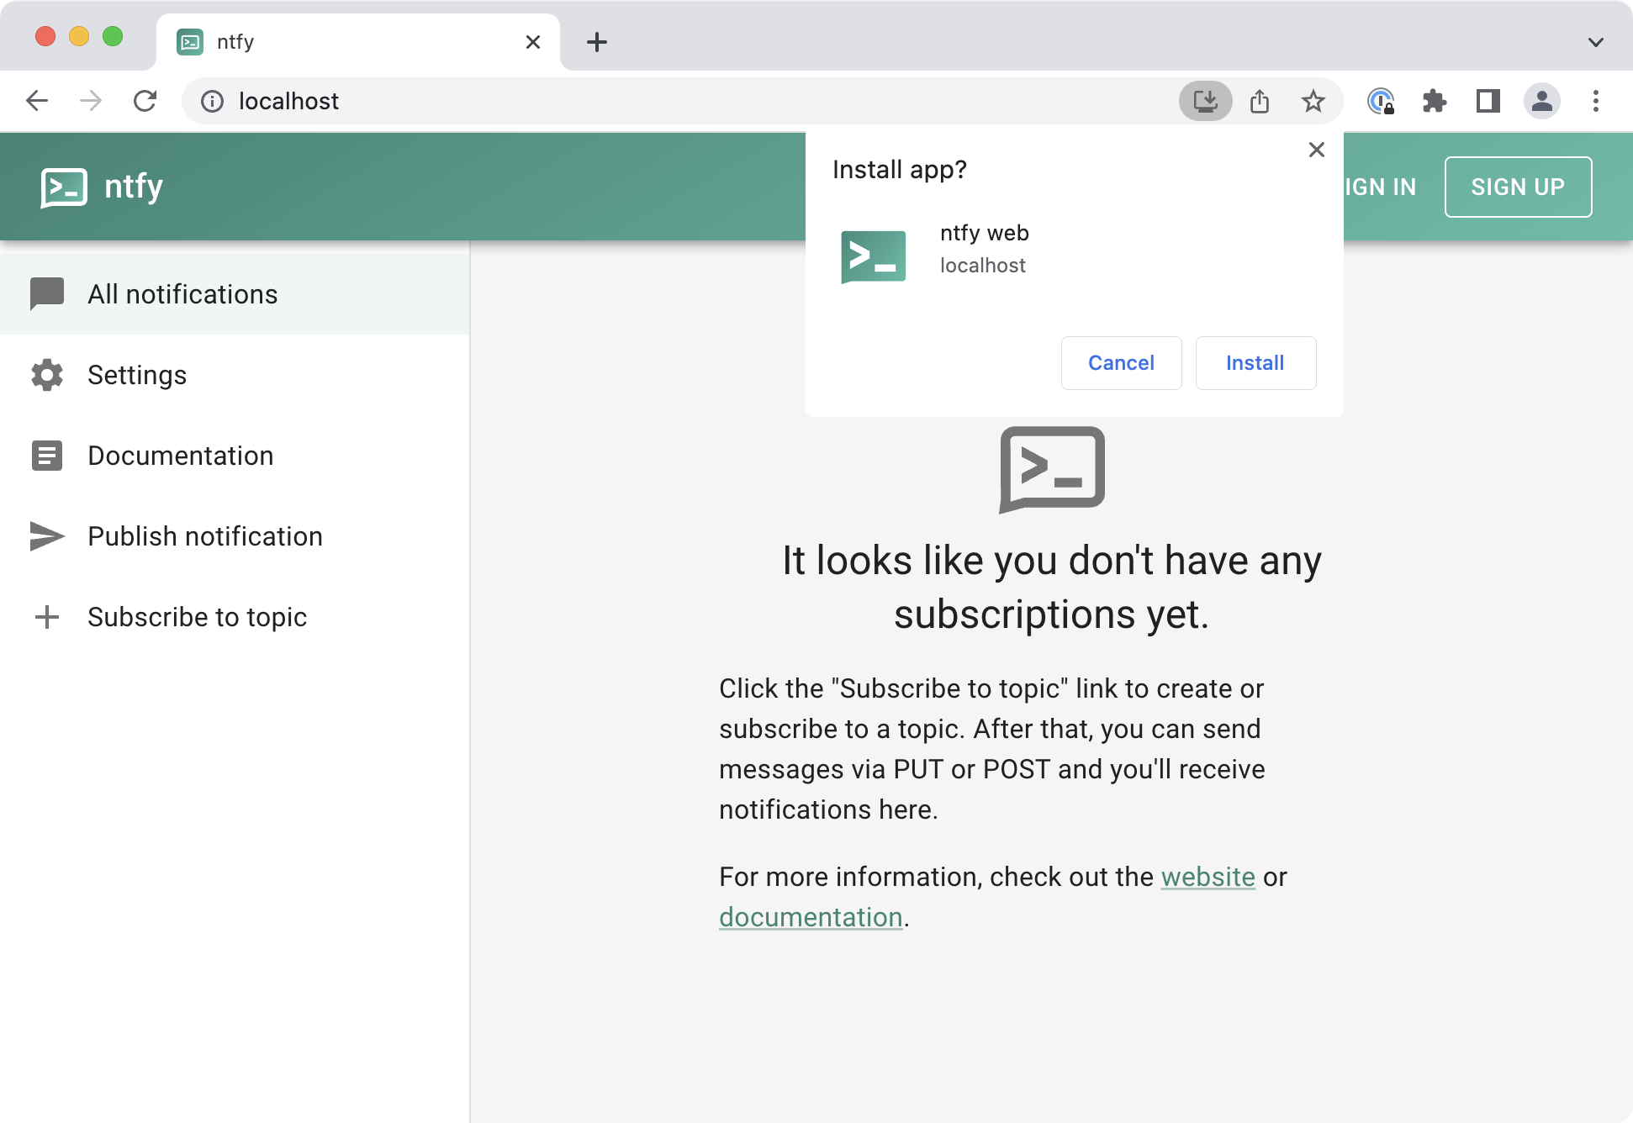1633x1123 pixels.
Task: Open the Chrome profile avatar
Action: point(1541,102)
